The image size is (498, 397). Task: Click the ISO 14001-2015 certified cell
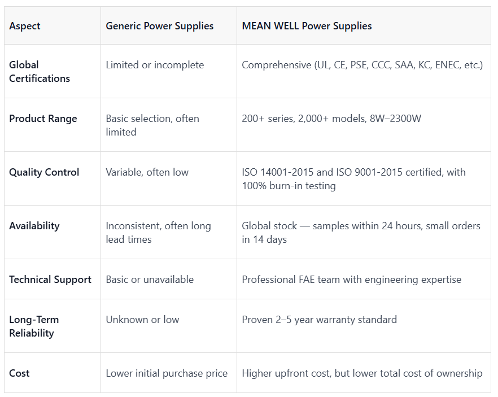click(x=354, y=179)
